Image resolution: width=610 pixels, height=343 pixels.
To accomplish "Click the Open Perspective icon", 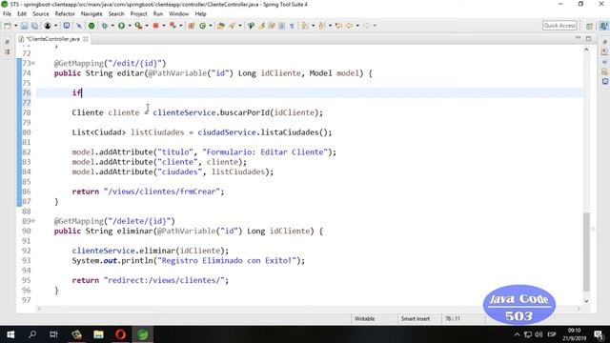I will (x=589, y=26).
